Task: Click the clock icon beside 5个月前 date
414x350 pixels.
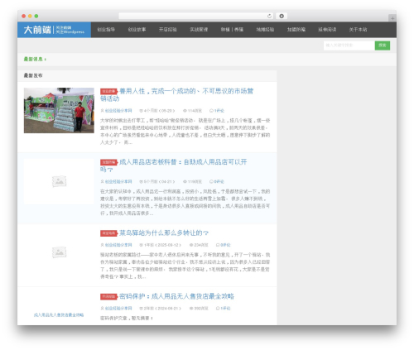Action: [141, 181]
